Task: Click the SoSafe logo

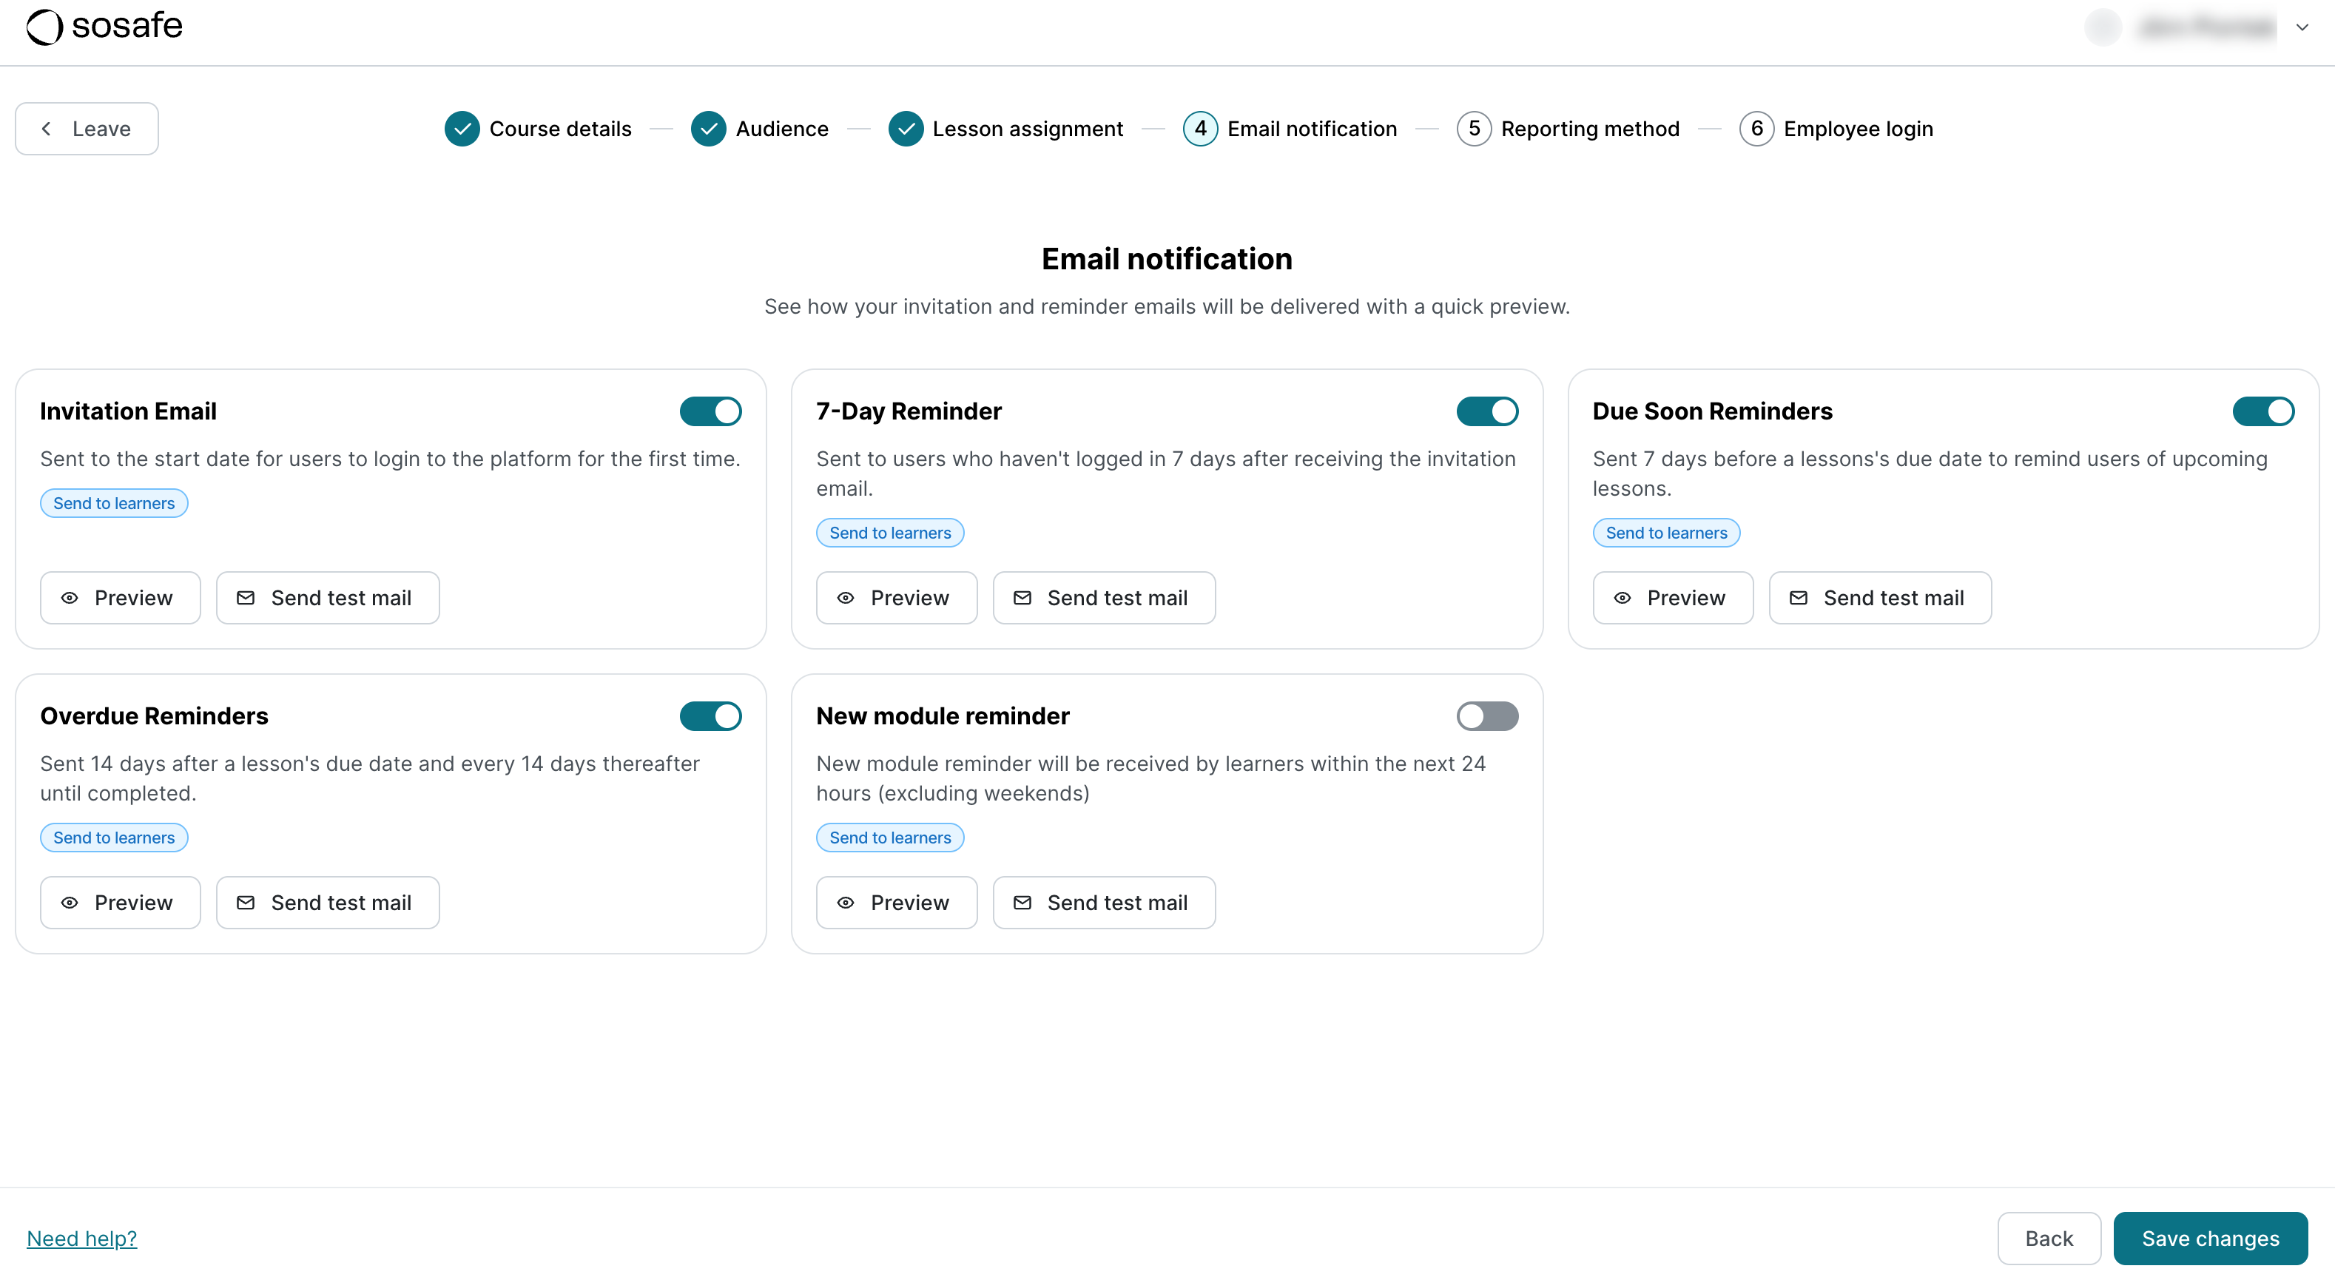Action: coord(104,27)
